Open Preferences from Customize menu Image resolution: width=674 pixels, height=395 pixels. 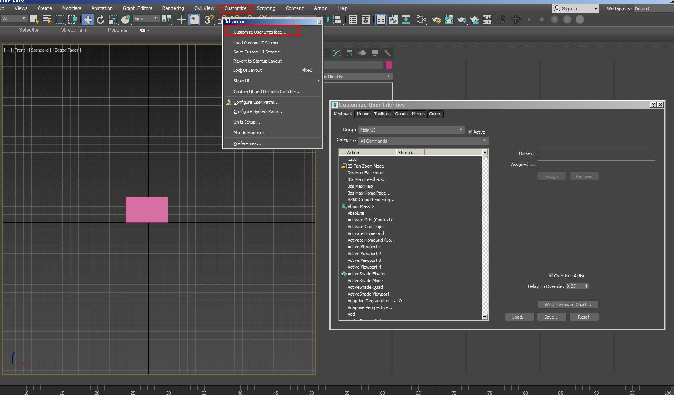247,143
